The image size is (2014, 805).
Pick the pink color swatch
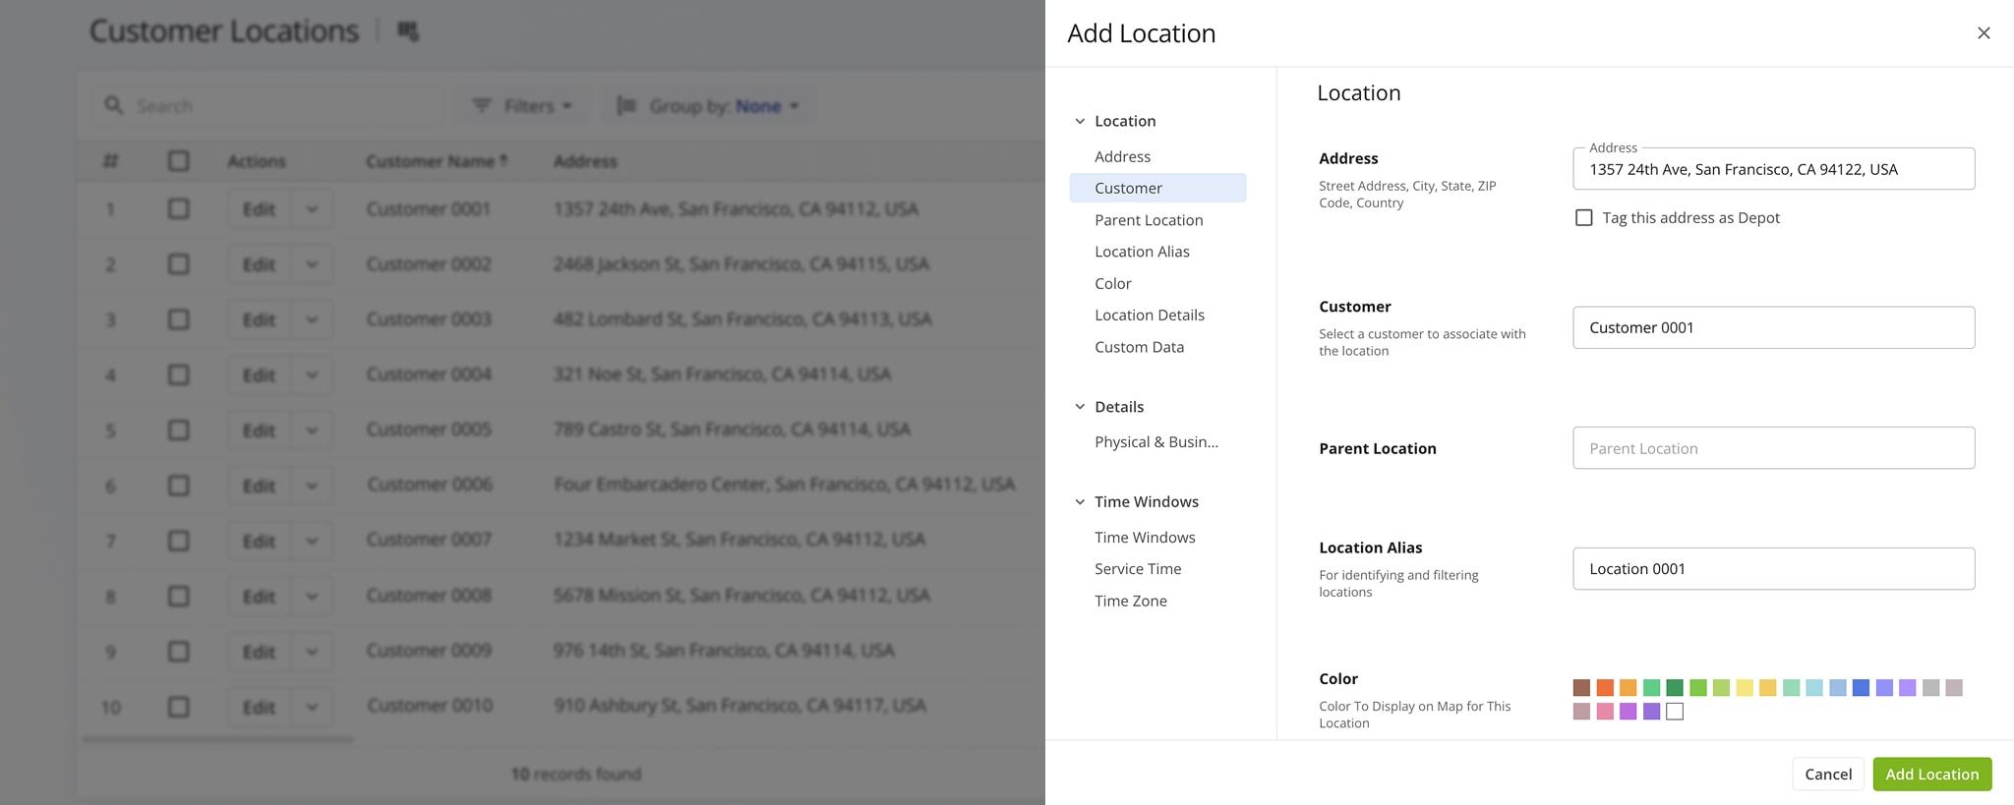(x=1605, y=712)
